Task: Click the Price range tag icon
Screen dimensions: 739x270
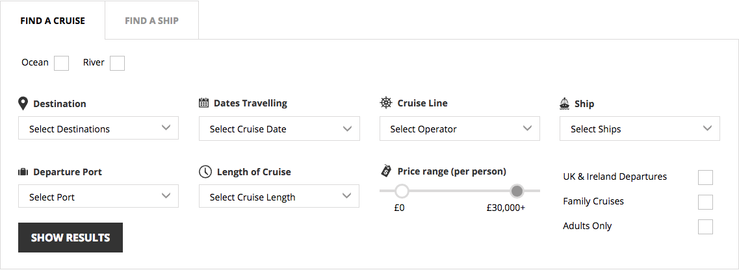Action: pyautogui.click(x=386, y=171)
